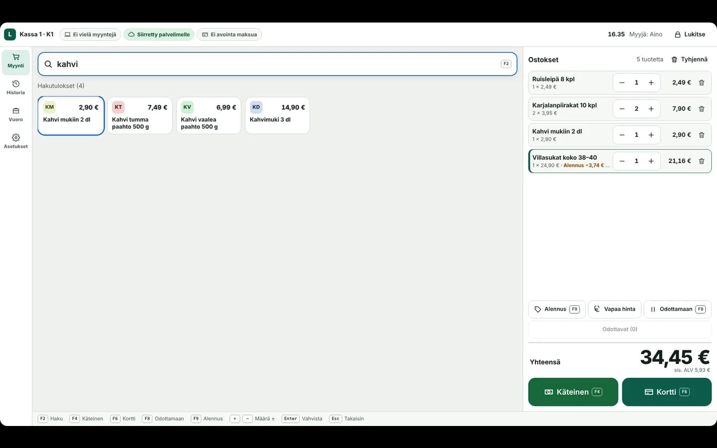Click the 34,45 € total amount

pos(674,357)
